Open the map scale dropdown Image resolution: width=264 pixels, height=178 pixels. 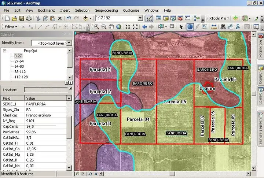point(140,18)
